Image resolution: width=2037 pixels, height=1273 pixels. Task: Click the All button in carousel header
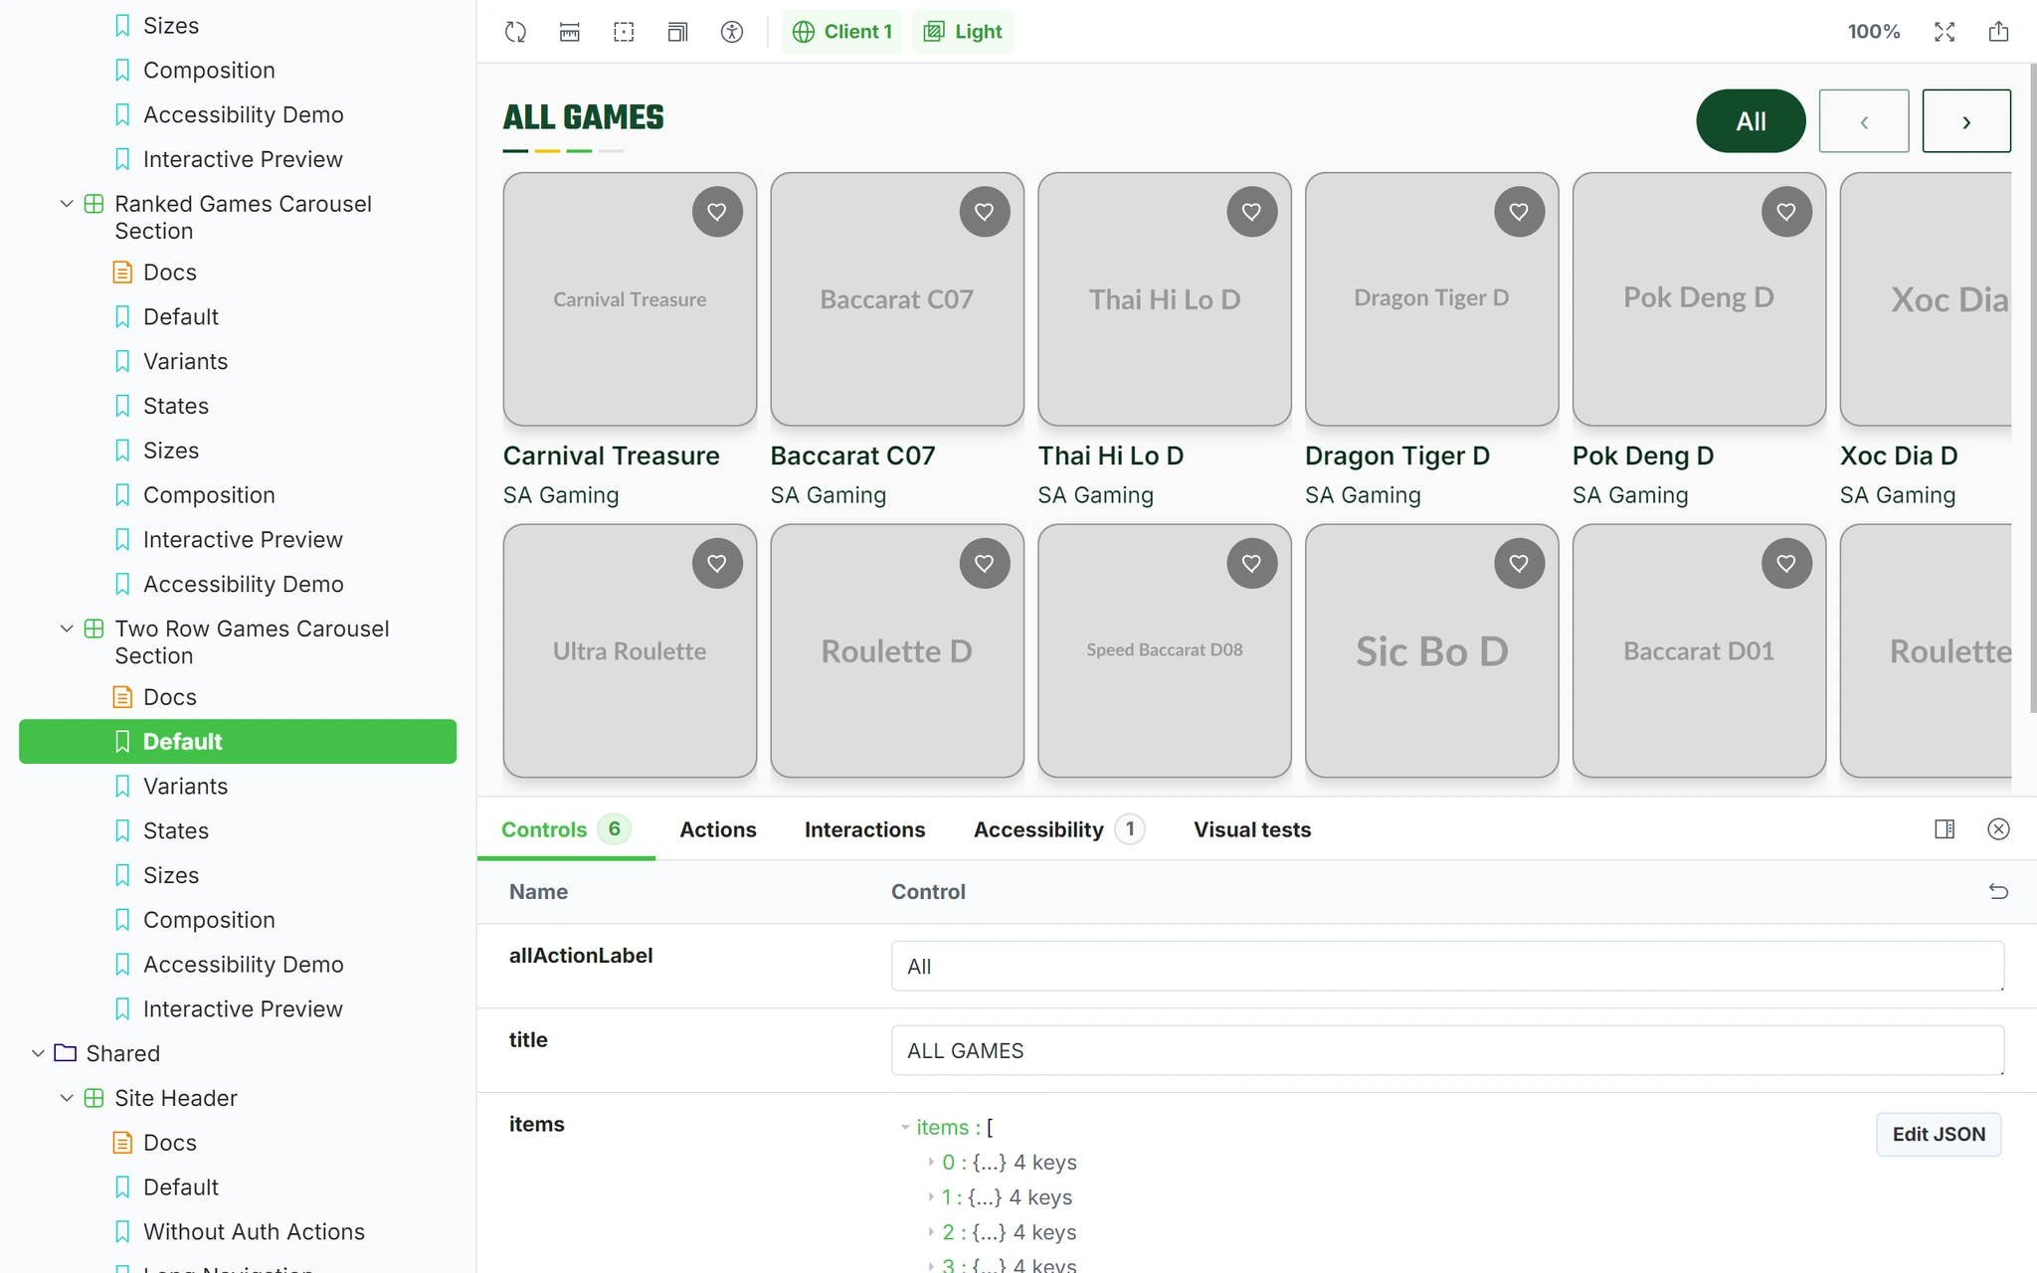(1751, 121)
